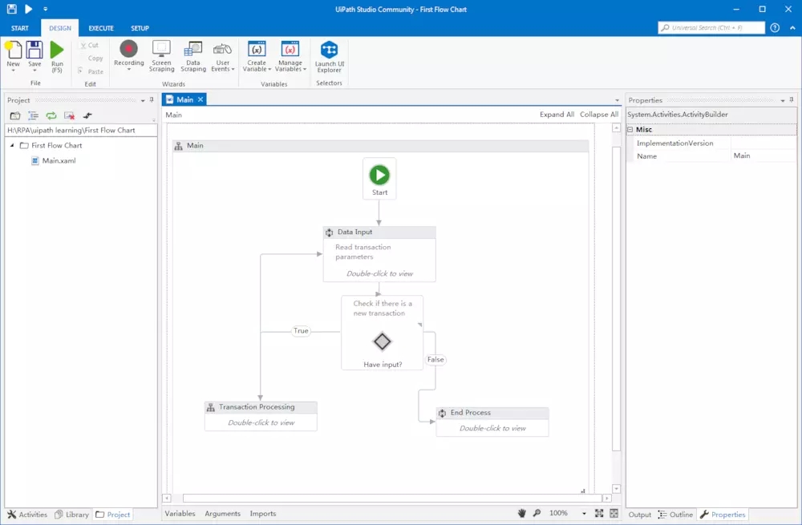This screenshot has height=525, width=802.
Task: Toggle the overview minimap icon
Action: pos(614,513)
